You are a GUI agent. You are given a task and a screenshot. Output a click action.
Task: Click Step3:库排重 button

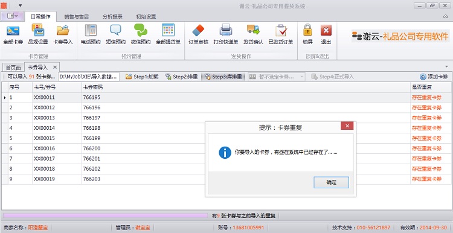pyautogui.click(x=223, y=77)
